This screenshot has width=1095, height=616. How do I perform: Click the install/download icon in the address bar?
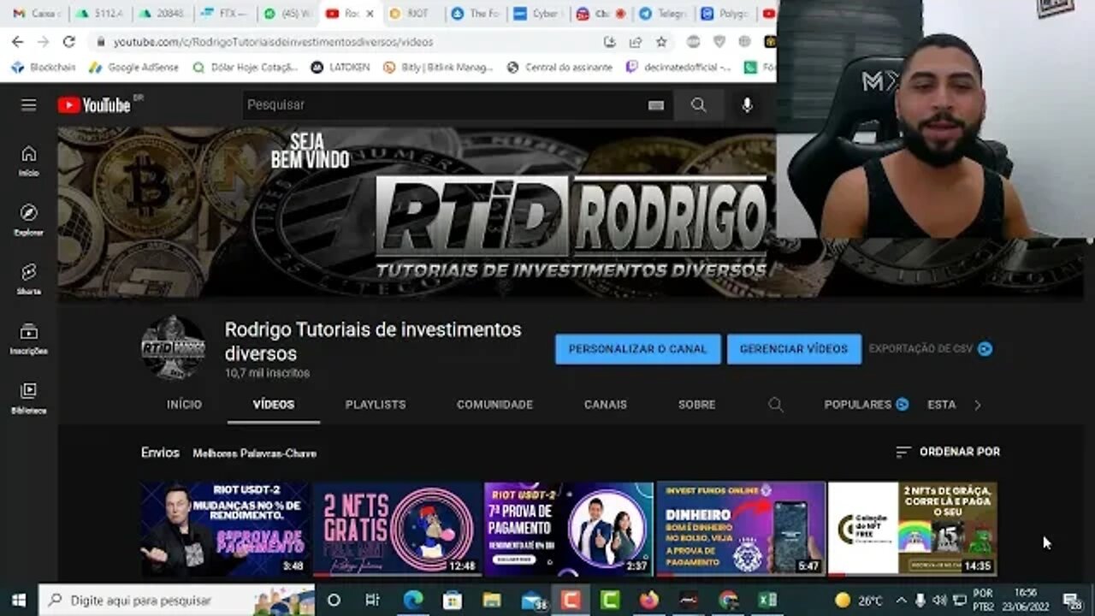(x=609, y=41)
